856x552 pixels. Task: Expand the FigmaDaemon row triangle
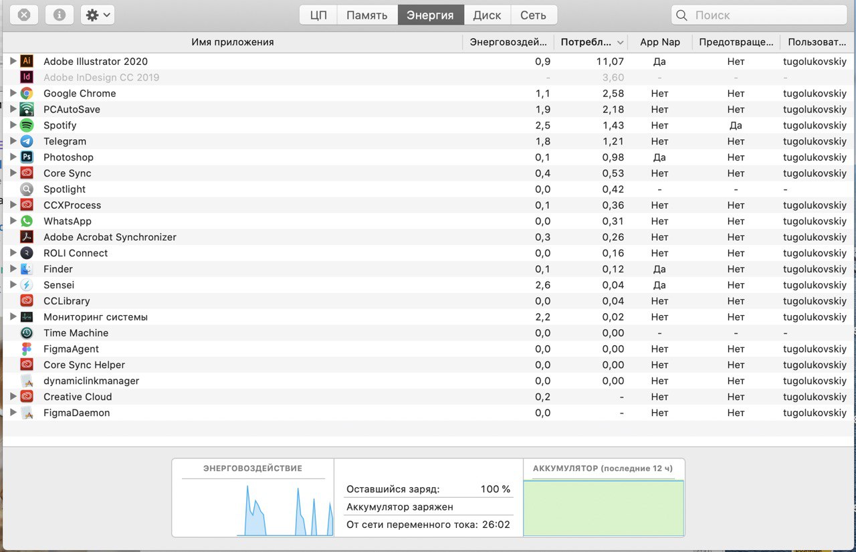[13, 413]
